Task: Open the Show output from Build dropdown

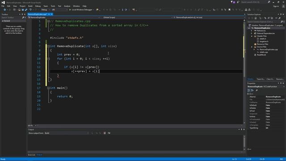Action: tap(67, 133)
